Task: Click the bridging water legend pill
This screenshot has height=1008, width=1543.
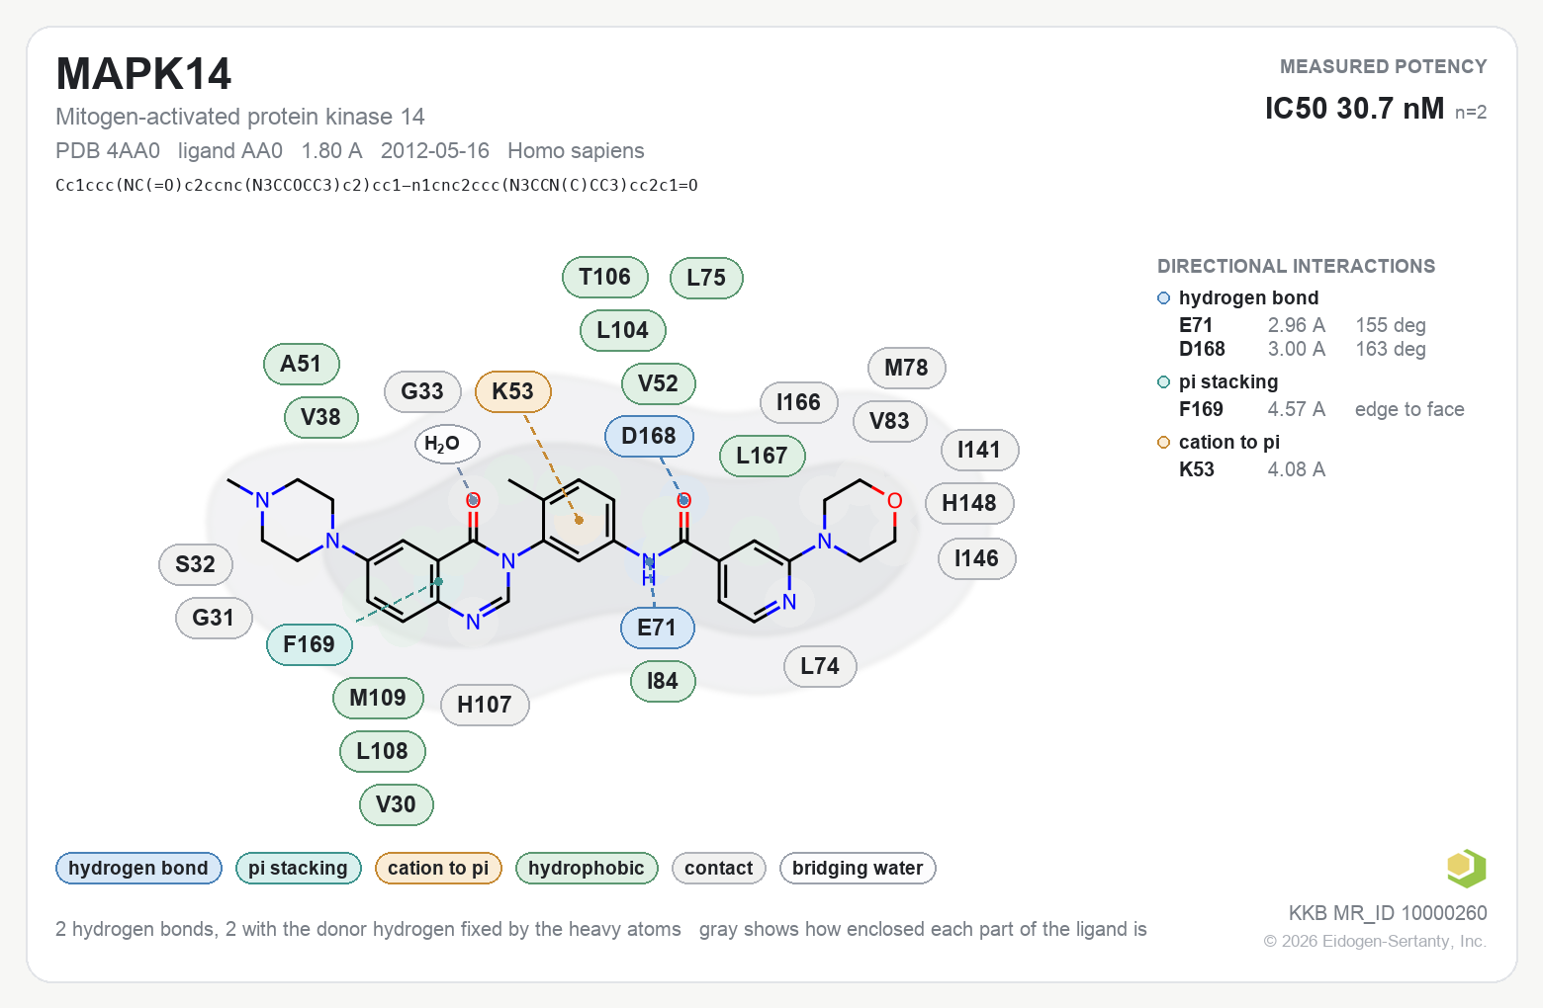Action: coord(858,868)
